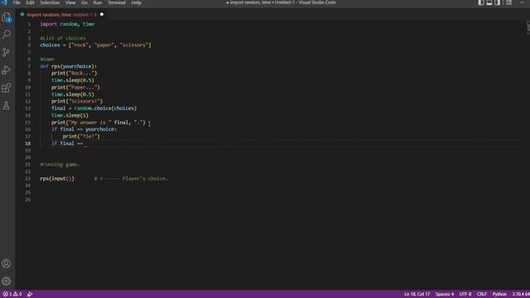Click line number 26 in the gutter
This screenshot has height=298, width=530.
[x=27, y=199]
